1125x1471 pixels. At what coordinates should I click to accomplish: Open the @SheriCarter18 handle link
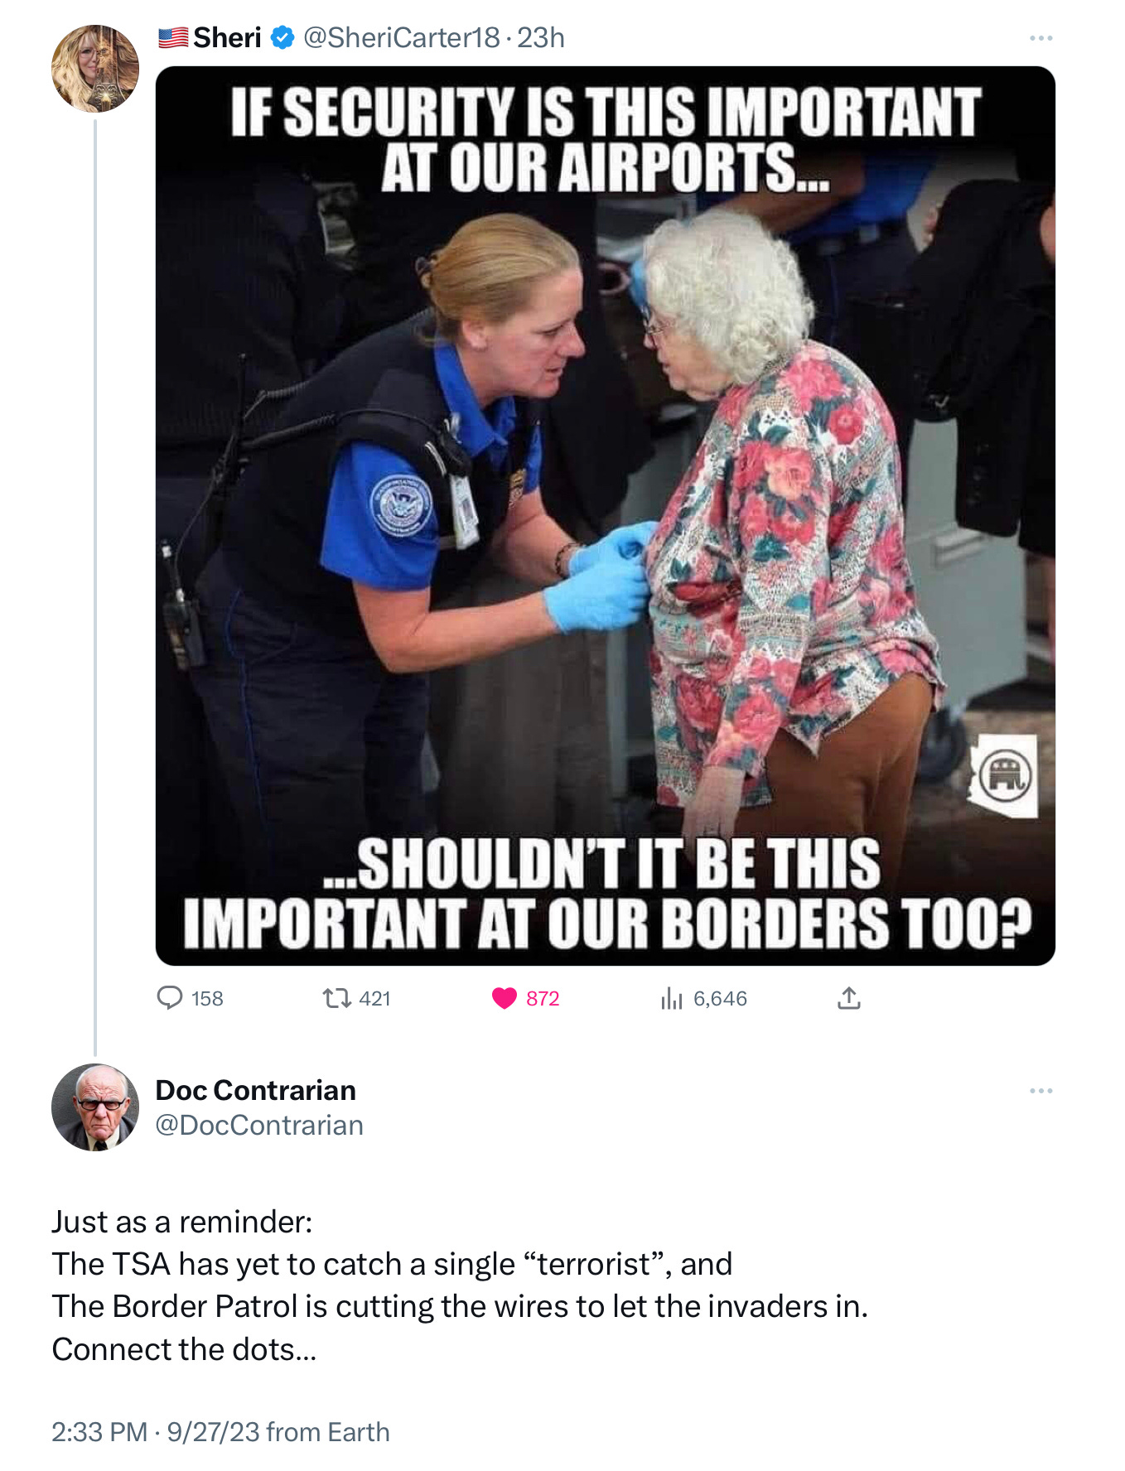[402, 38]
